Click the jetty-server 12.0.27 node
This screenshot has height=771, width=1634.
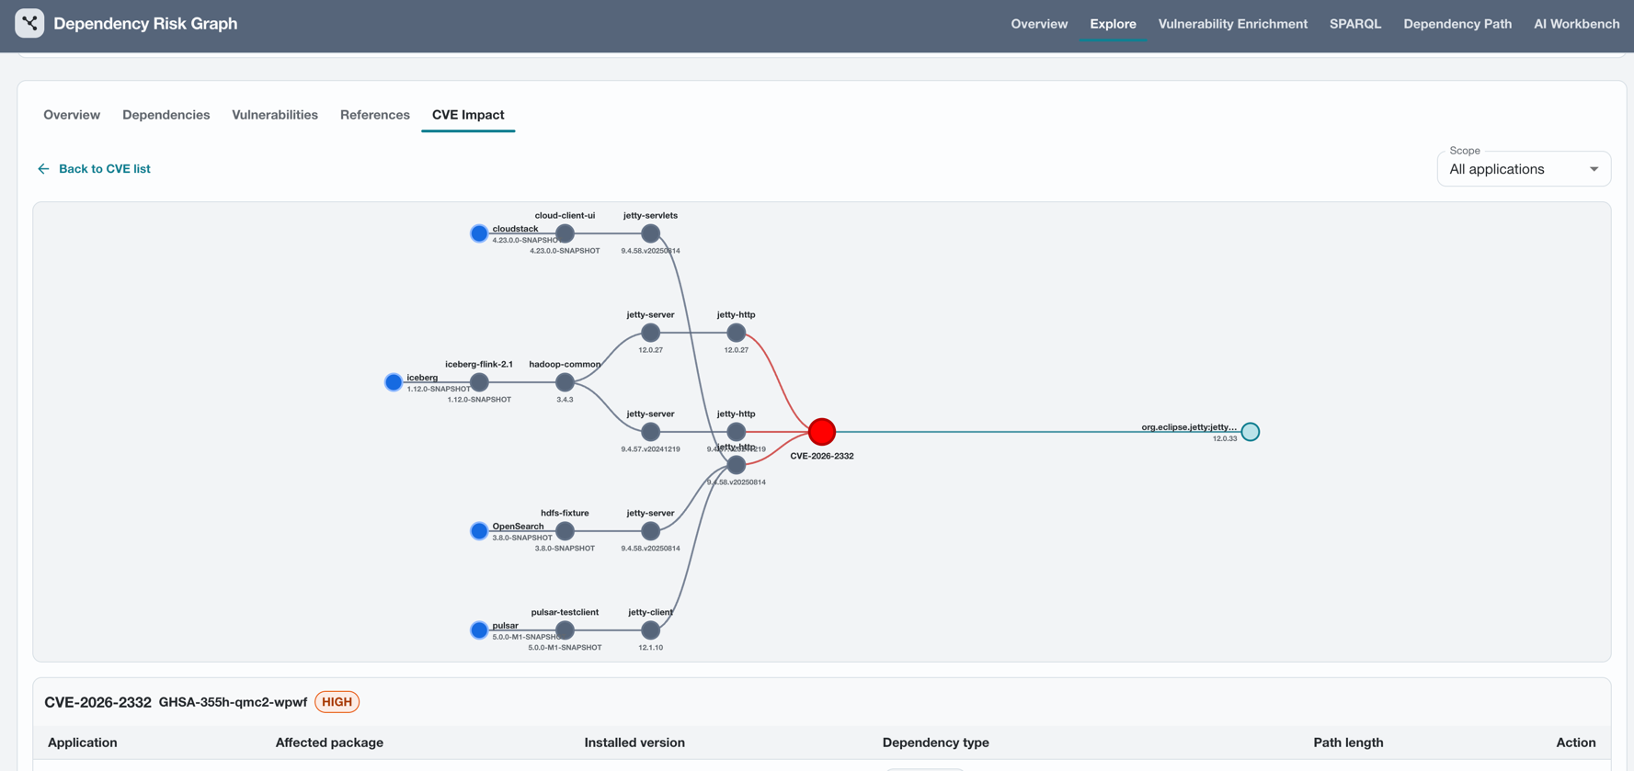[x=650, y=333]
